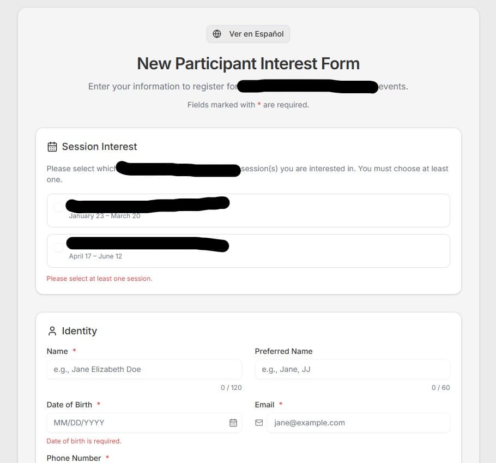Viewport: 496px width, 463px height.
Task: Click the Date of birth required error text
Action: click(84, 441)
